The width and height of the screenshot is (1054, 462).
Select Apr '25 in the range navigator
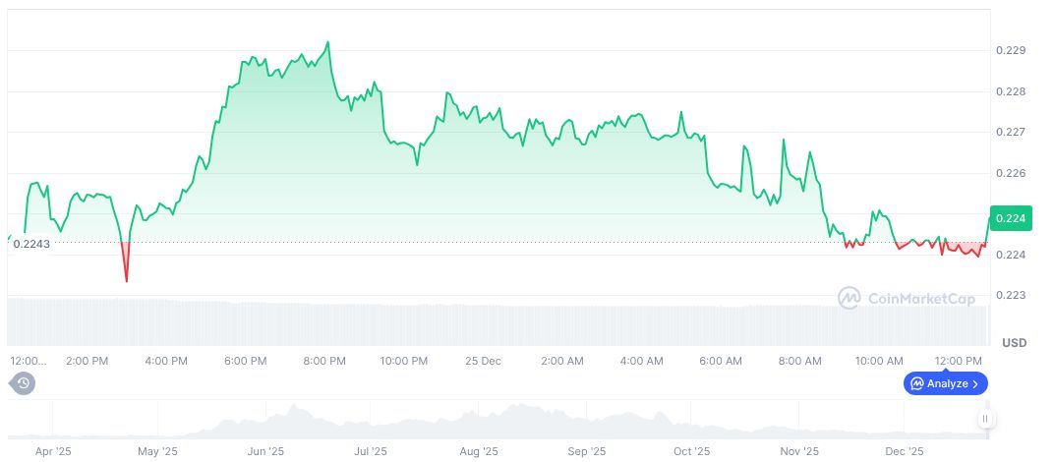[x=52, y=451]
